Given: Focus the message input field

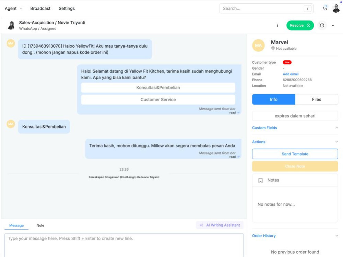Looking at the screenshot, I should (x=124, y=245).
